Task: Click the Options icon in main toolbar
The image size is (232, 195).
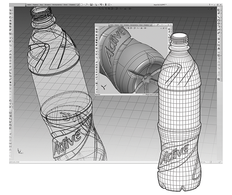Action: click(109, 5)
